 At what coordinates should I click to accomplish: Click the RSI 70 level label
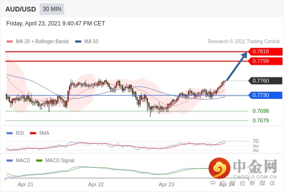coord(256,141)
